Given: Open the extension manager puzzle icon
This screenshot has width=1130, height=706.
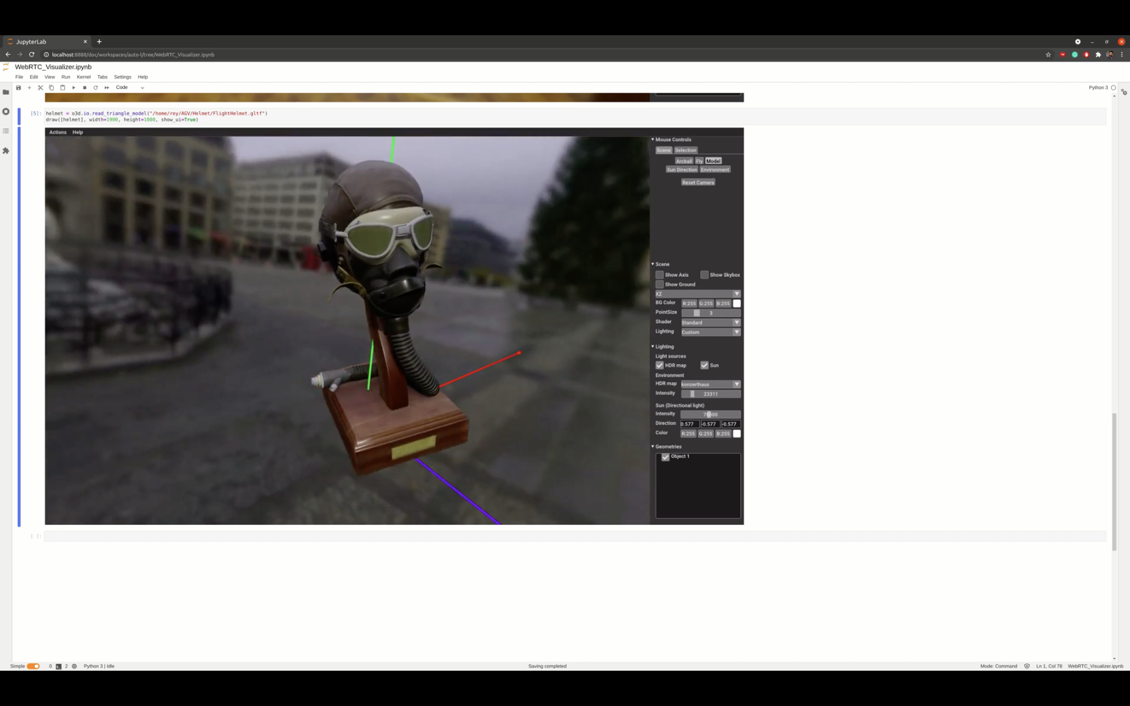Looking at the screenshot, I should click(6, 151).
